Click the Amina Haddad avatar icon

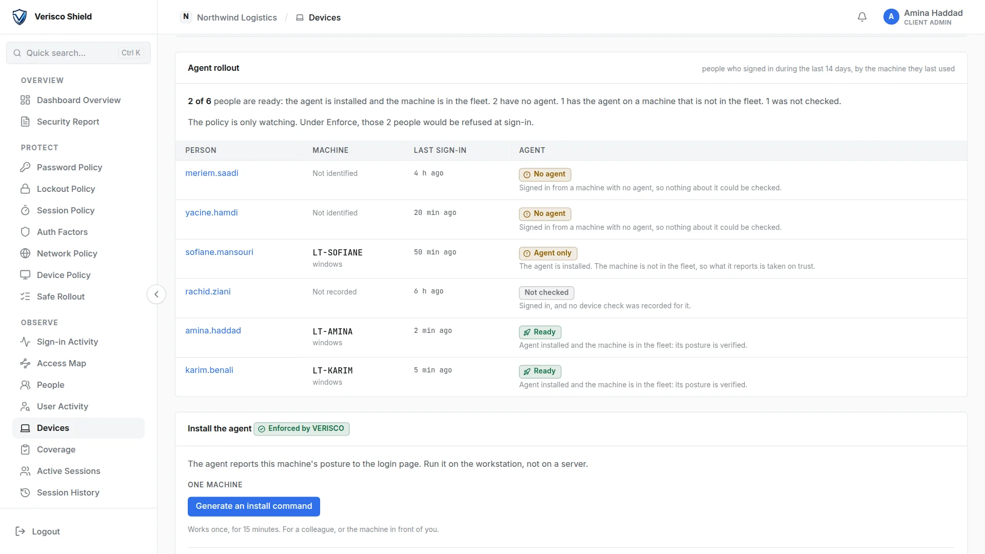pos(891,17)
